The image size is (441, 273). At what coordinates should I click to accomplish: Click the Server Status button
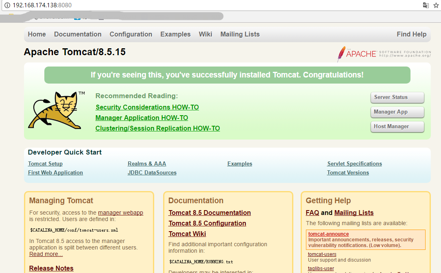[397, 97]
